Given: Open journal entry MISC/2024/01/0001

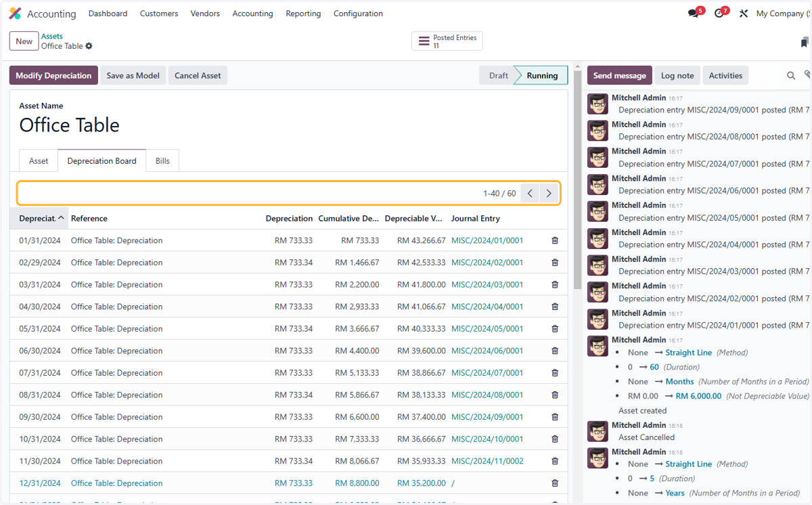Looking at the screenshot, I should pos(487,240).
